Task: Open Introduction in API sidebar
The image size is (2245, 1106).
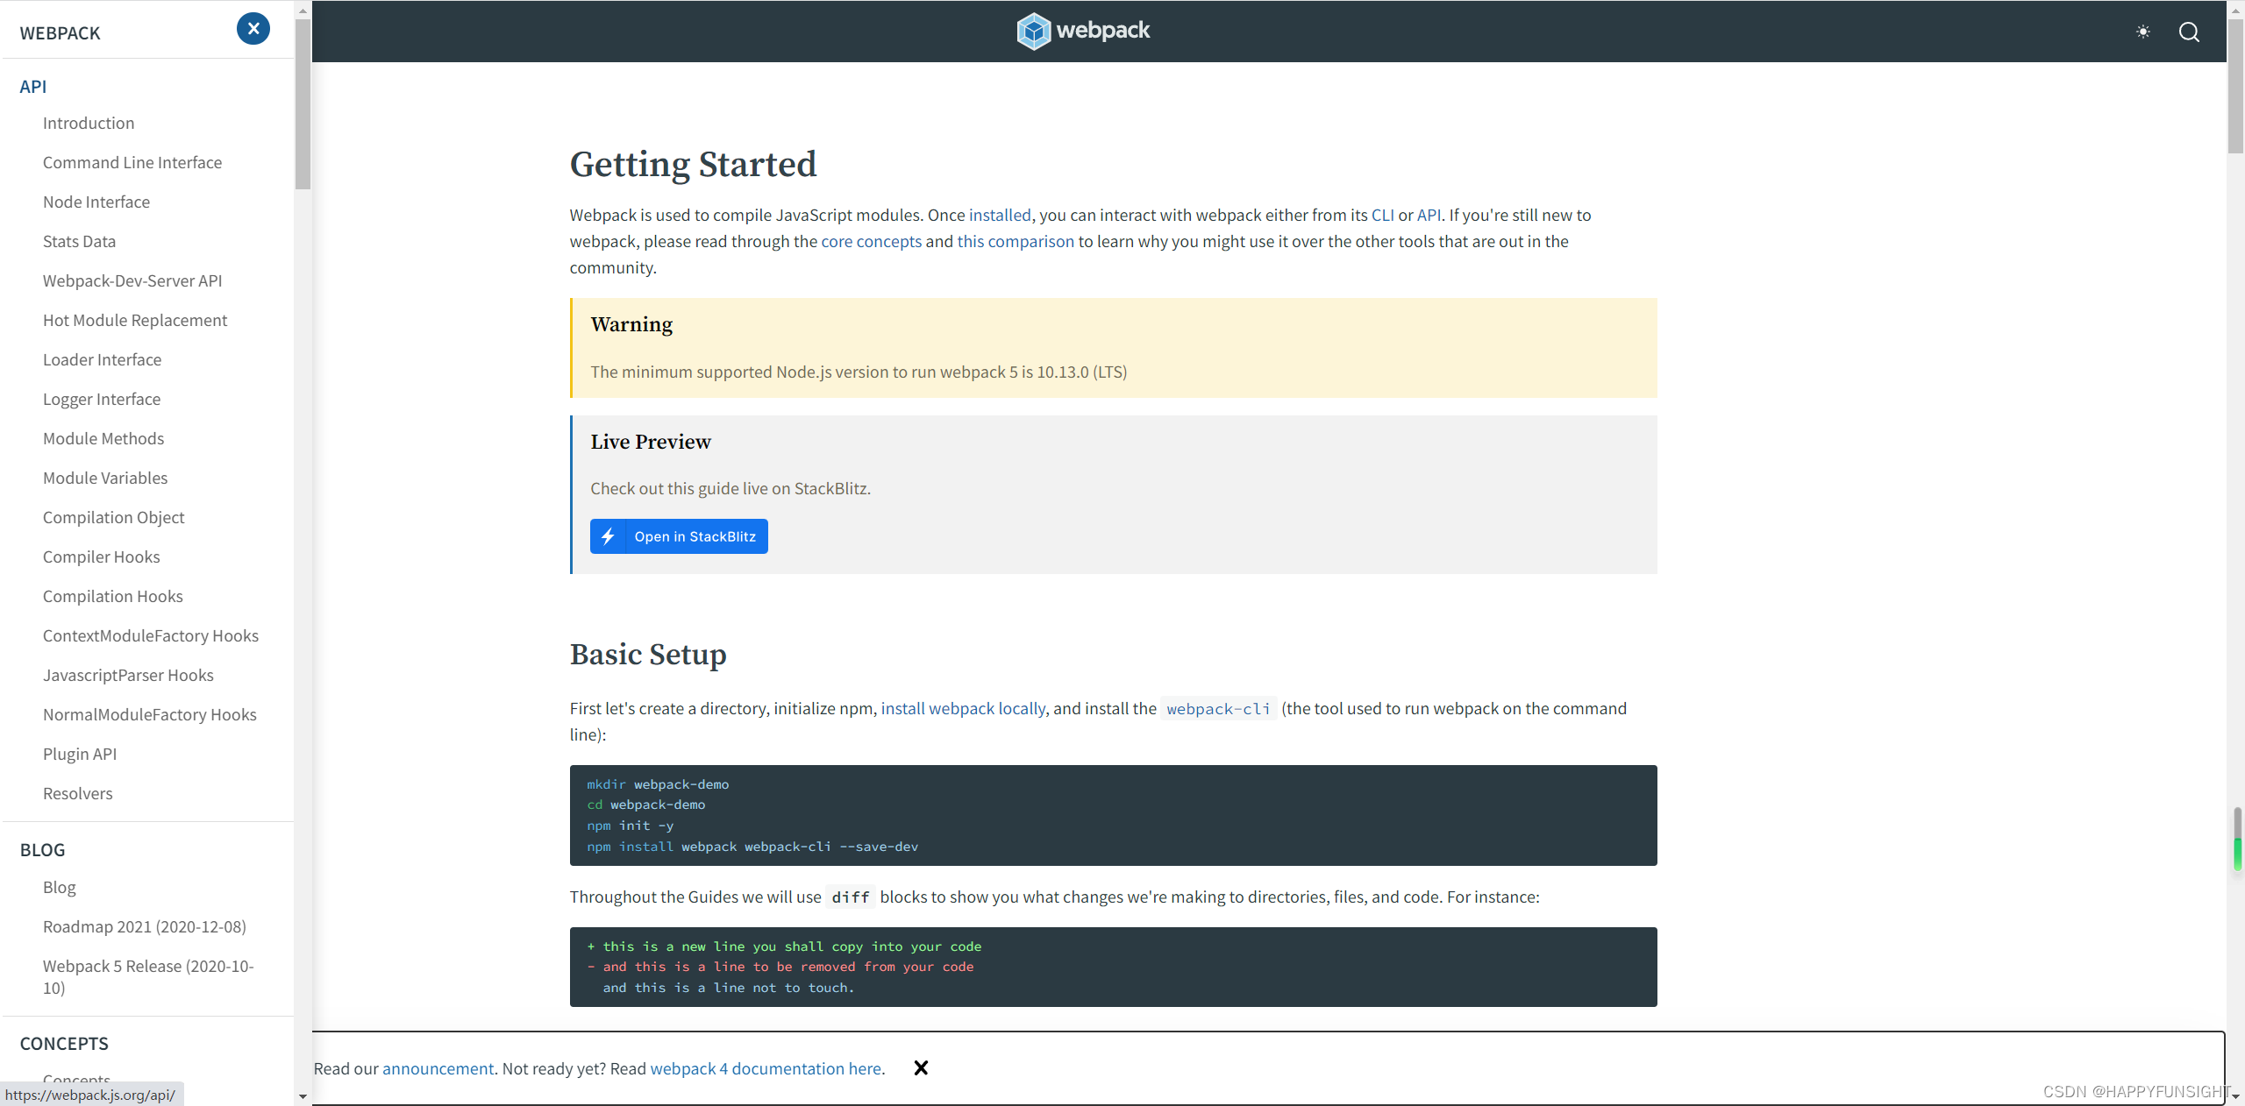Action: pyautogui.click(x=89, y=123)
